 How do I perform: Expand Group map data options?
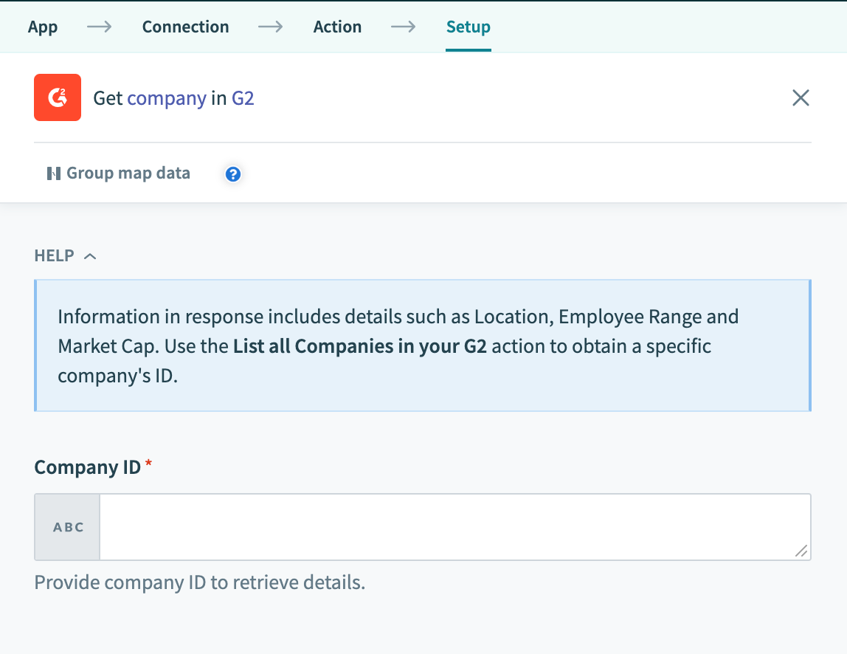pyautogui.click(x=118, y=173)
